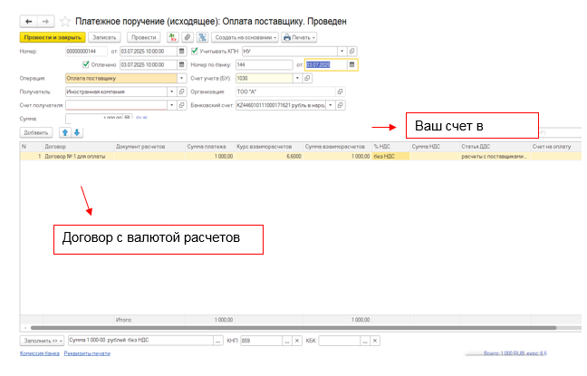Screen dimensions: 587x376
Task: Click the back navigation arrow
Action: 27,20
